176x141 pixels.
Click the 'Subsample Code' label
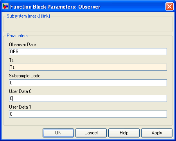click(25, 76)
